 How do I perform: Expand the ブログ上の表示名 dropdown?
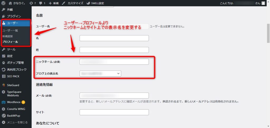[x=100, y=74]
